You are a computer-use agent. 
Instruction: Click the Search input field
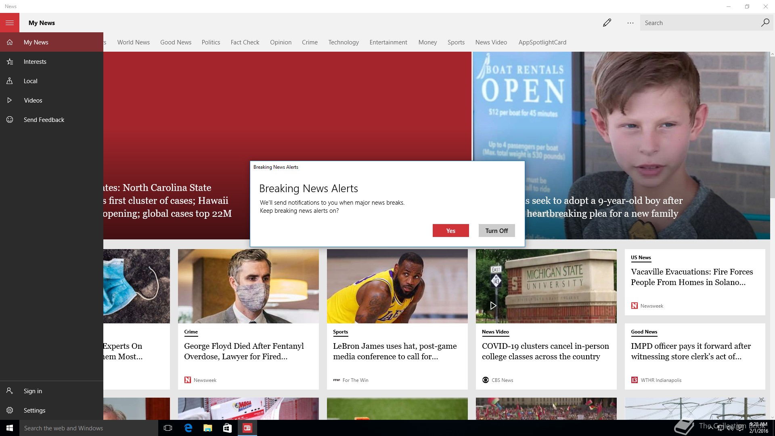[x=700, y=23]
